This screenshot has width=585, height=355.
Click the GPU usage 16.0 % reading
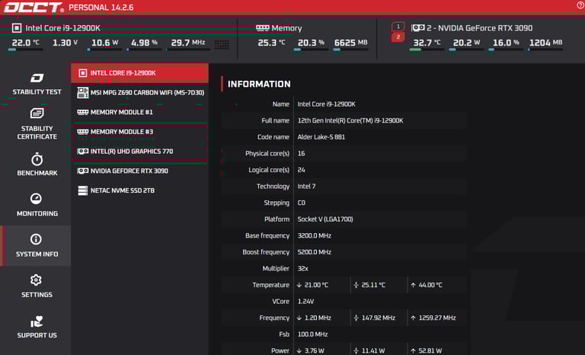(x=506, y=43)
